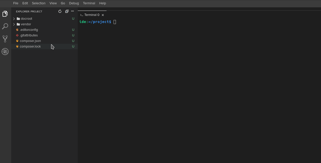Click the terminal prompt icon on the Terminal 0 tab
Screen dimensions: 321x163
82,15
